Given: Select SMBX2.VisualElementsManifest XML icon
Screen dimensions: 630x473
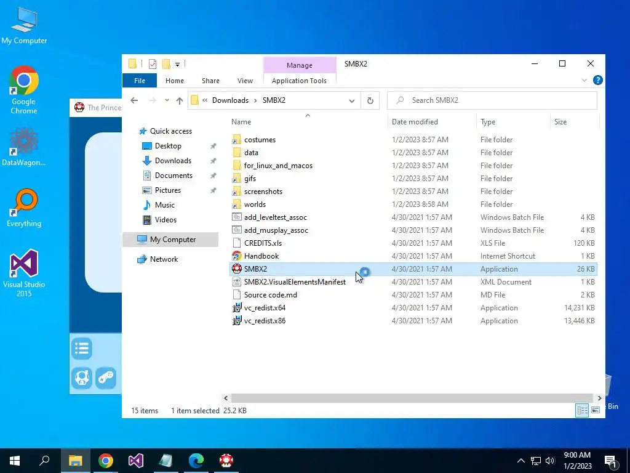Looking at the screenshot, I should [x=237, y=281].
